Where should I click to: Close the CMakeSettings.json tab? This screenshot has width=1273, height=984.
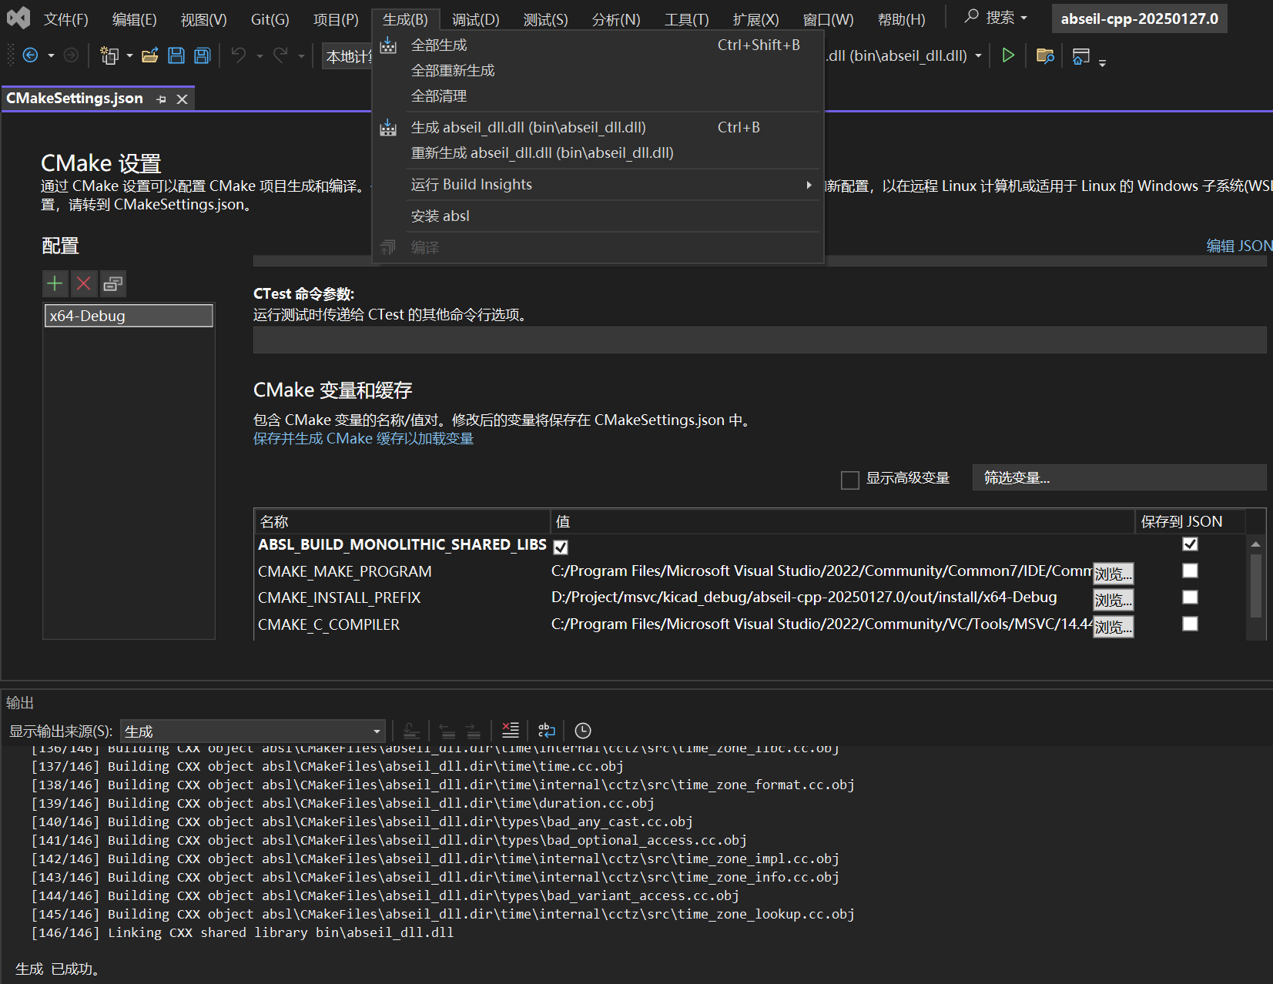click(x=183, y=99)
